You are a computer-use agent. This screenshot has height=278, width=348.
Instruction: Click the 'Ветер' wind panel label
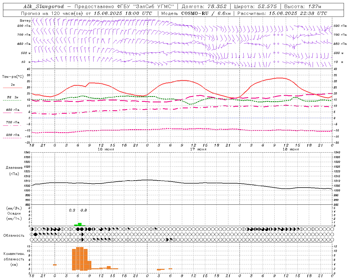[25, 21]
